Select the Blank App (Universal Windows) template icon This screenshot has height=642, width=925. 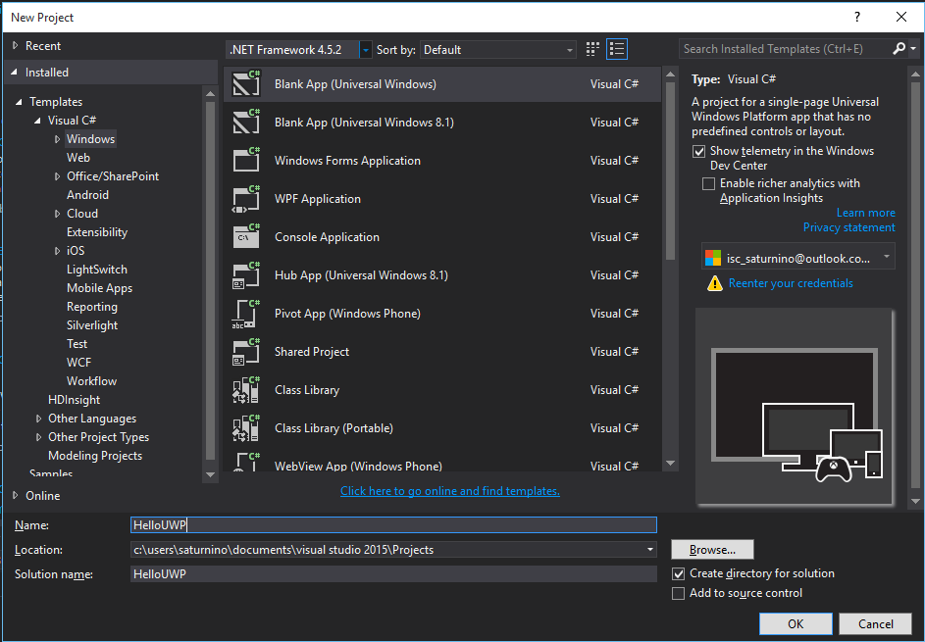pyautogui.click(x=246, y=83)
